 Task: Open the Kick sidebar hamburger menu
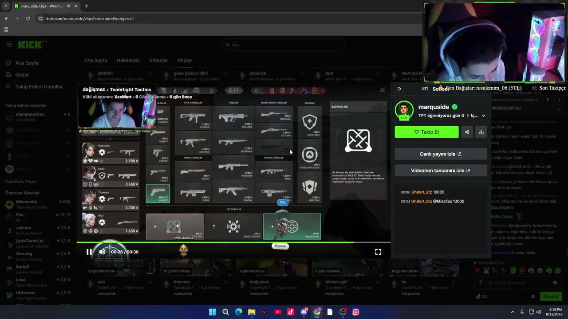(x=9, y=45)
